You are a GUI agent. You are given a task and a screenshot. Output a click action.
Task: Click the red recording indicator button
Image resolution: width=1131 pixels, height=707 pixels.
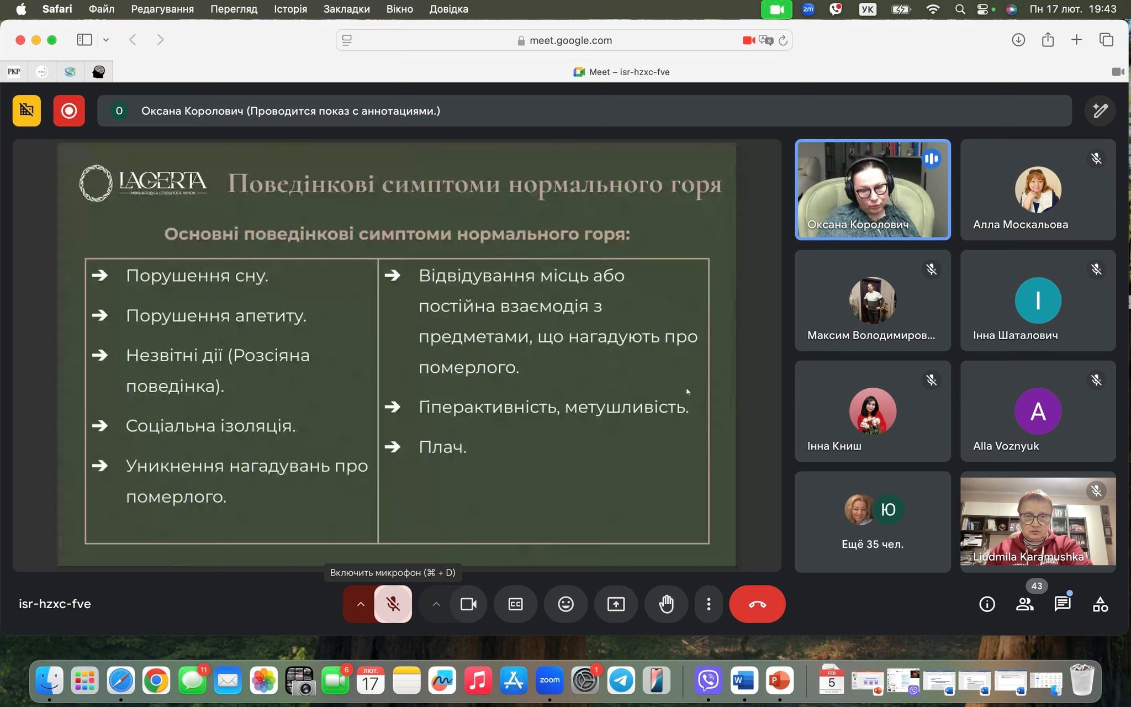click(69, 111)
